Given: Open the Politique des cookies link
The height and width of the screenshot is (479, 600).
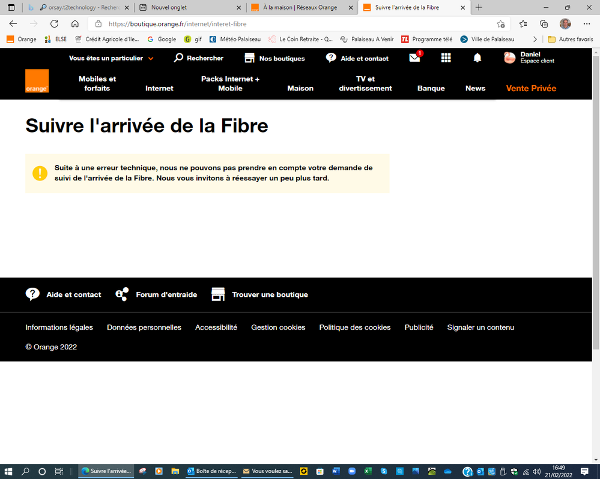Looking at the screenshot, I should (x=355, y=327).
